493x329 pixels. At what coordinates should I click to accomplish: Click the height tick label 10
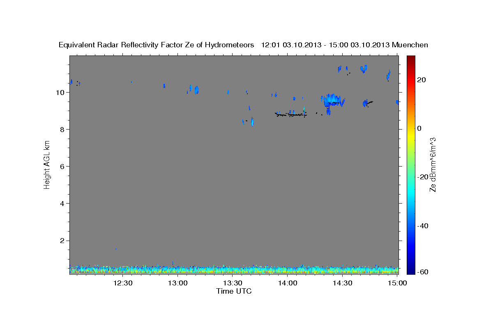60,92
